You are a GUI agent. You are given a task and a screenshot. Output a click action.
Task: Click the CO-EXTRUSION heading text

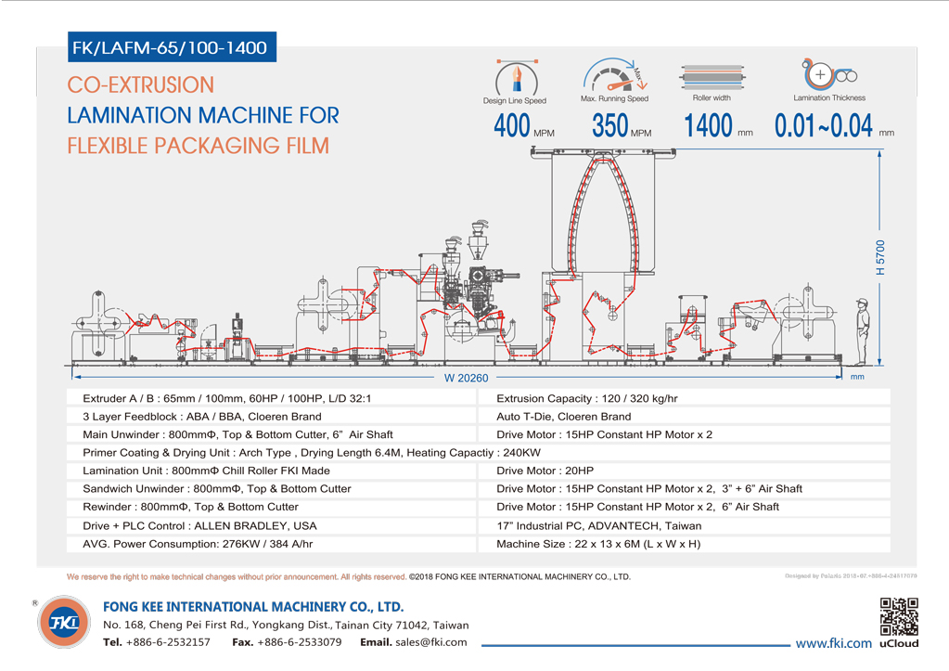click(x=140, y=84)
